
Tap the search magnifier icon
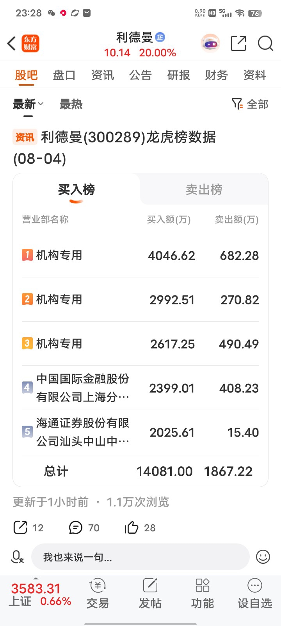point(265,43)
